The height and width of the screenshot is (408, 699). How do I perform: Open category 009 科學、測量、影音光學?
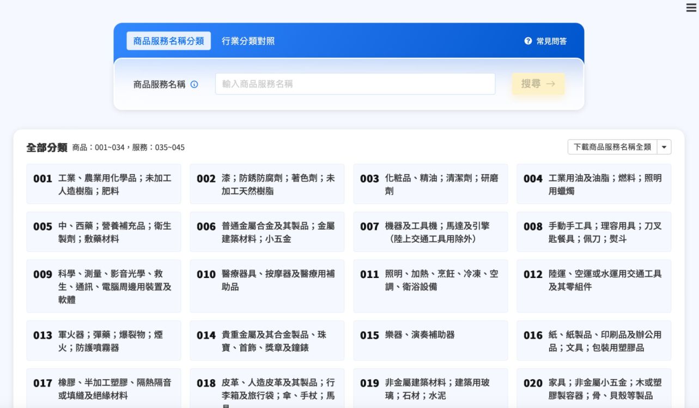[x=104, y=286]
